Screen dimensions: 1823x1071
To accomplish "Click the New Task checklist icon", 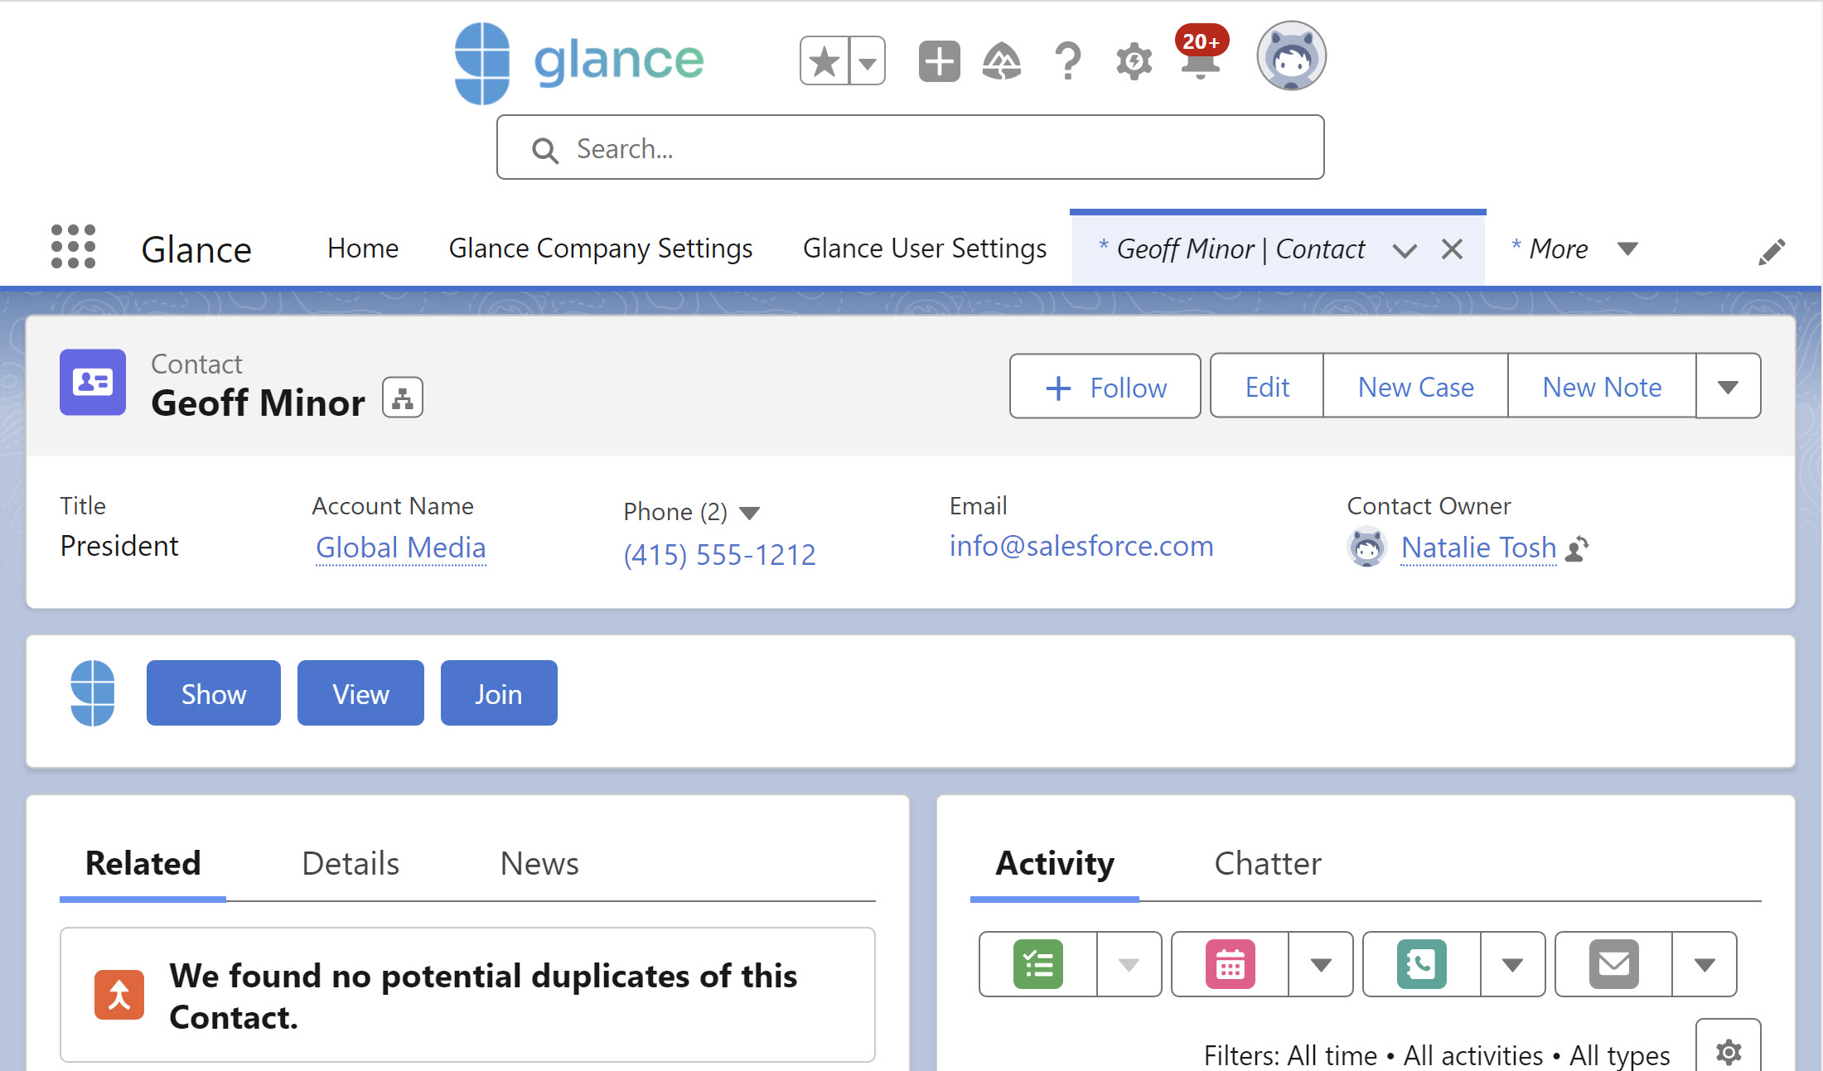I will (1038, 964).
